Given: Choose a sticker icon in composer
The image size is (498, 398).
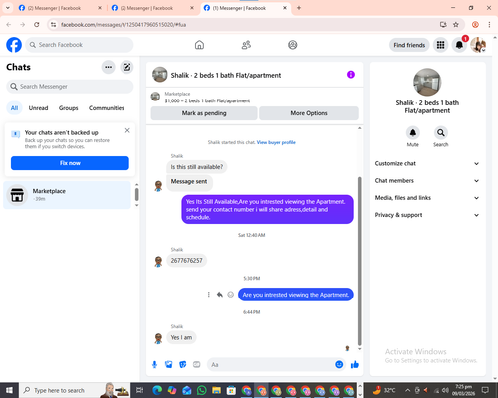Looking at the screenshot, I should 183,365.
